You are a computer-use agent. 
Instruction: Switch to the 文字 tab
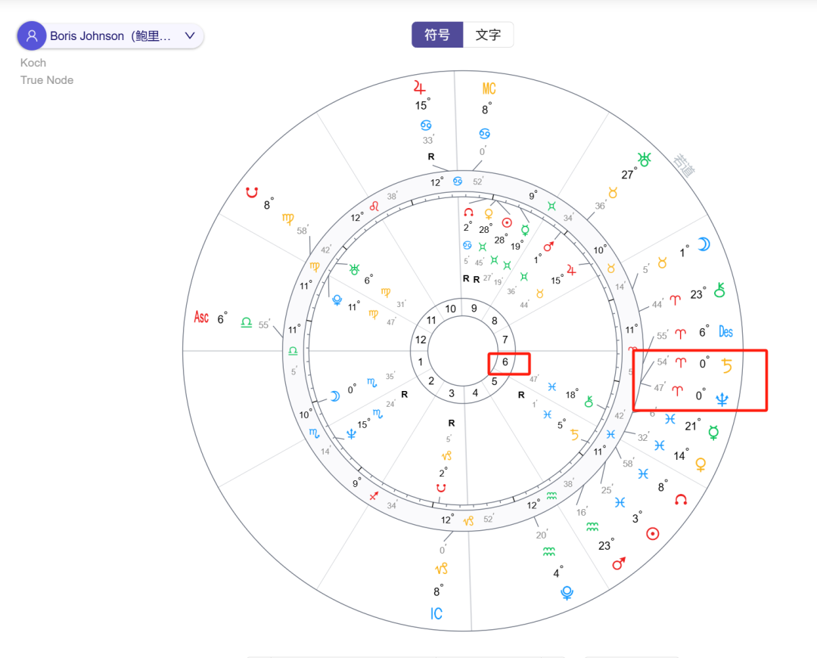click(488, 35)
